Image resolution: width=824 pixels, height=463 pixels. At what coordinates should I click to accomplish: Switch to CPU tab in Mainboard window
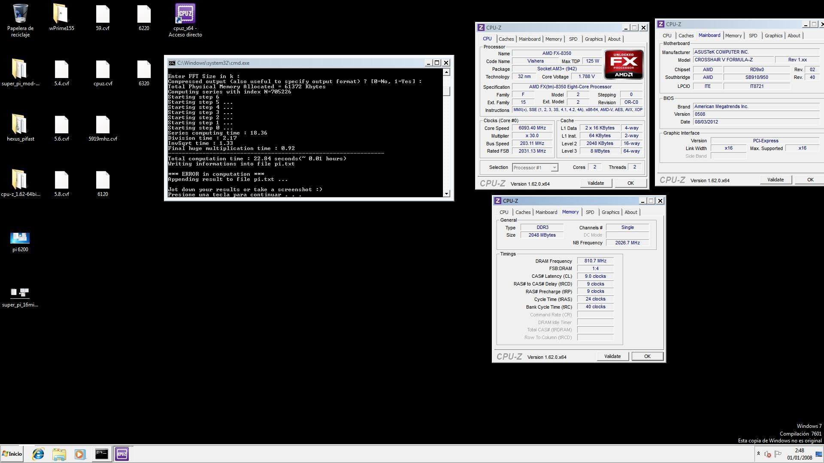coord(666,36)
